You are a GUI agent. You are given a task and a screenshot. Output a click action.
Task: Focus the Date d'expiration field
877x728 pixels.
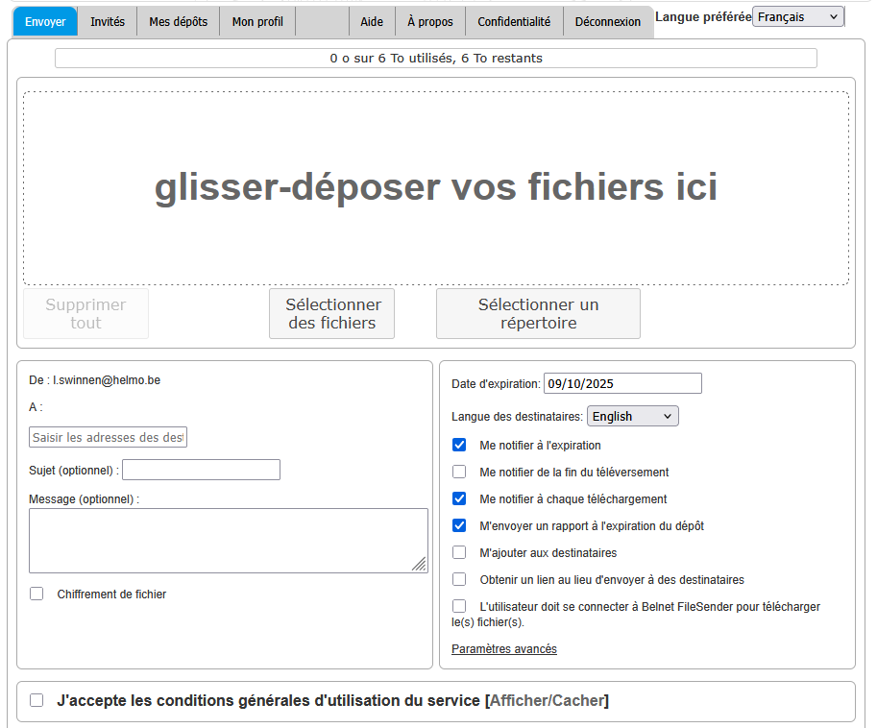pos(622,384)
